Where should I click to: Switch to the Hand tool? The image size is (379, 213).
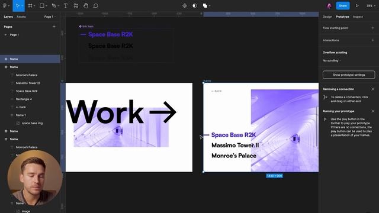click(x=85, y=5)
